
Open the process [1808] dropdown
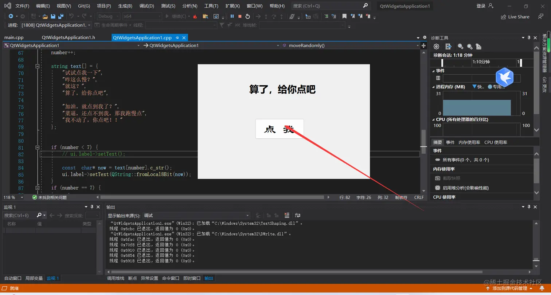point(56,25)
